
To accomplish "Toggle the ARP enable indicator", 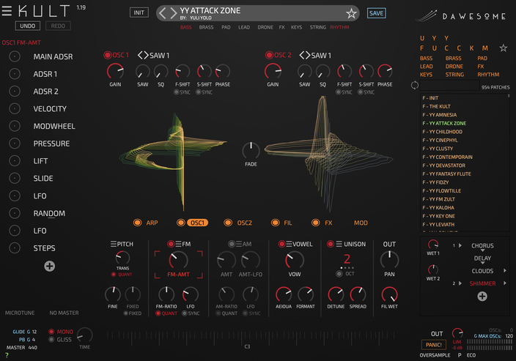I will click(137, 223).
